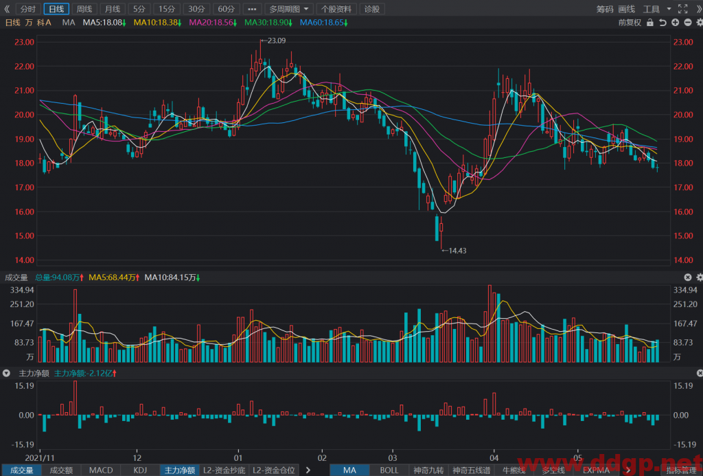Click MA5:18.08 legend value
Image resolution: width=703 pixels, height=476 pixels.
[104, 23]
